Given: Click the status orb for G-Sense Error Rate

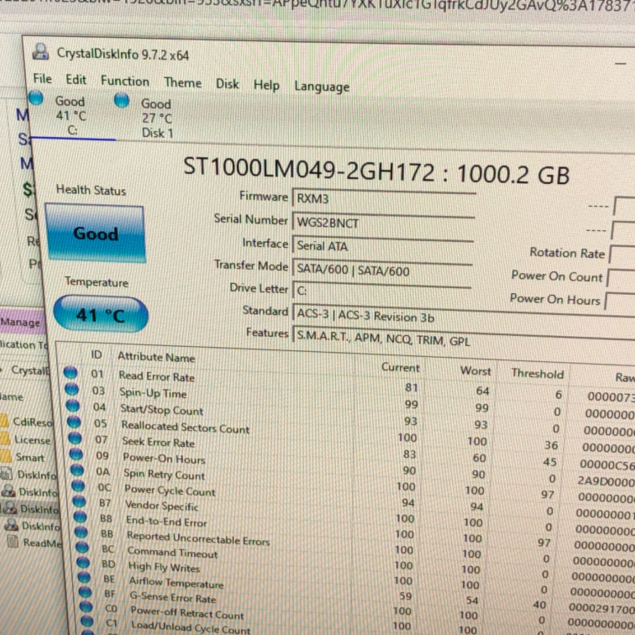Looking at the screenshot, I should tap(85, 592).
